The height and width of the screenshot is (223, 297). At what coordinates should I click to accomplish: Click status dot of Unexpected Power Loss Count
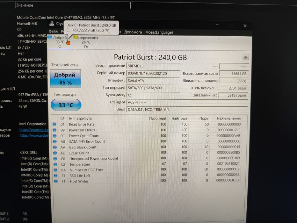[x=55, y=158]
